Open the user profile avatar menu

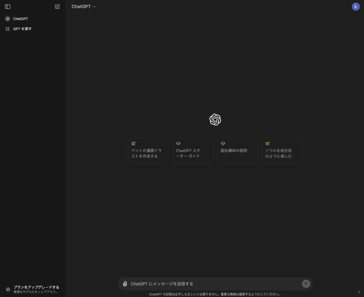click(355, 6)
